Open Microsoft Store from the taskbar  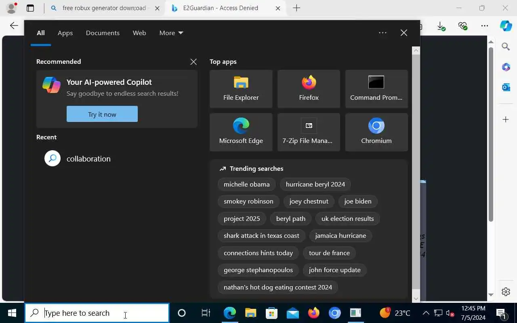pos(271,313)
